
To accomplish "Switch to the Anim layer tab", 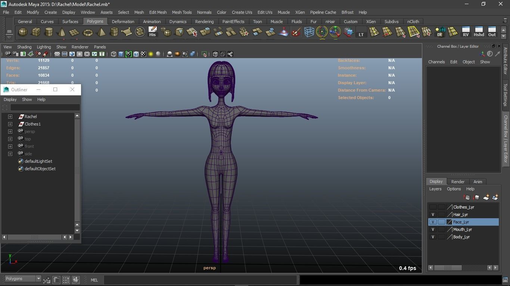I will click(x=478, y=182).
